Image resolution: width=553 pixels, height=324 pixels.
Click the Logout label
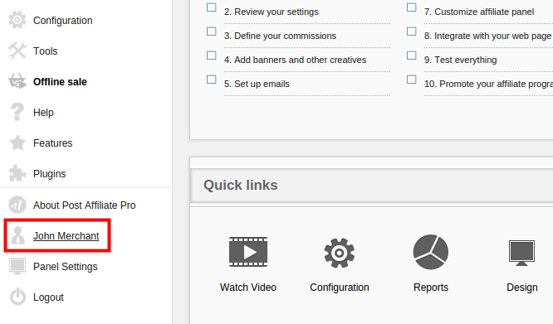click(x=48, y=297)
